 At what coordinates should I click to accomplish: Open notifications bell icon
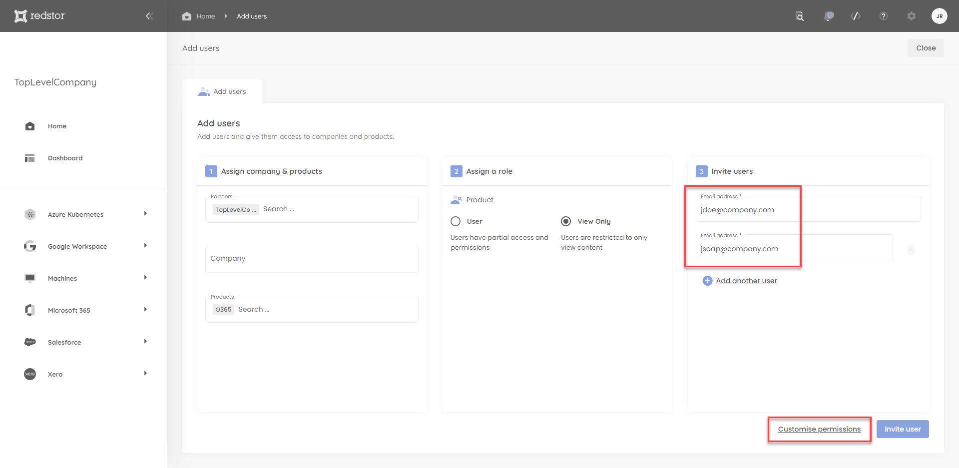829,16
